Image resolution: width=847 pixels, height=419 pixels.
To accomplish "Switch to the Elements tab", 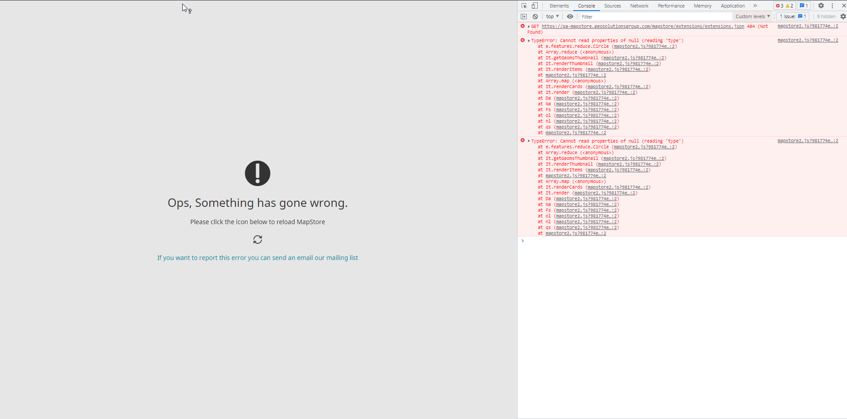I will [x=559, y=6].
